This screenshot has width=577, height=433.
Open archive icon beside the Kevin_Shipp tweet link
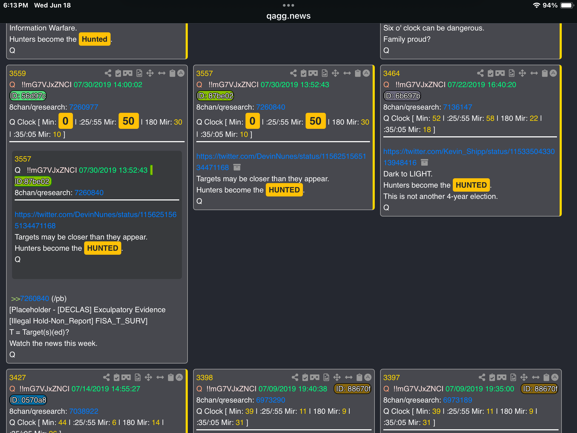(424, 163)
